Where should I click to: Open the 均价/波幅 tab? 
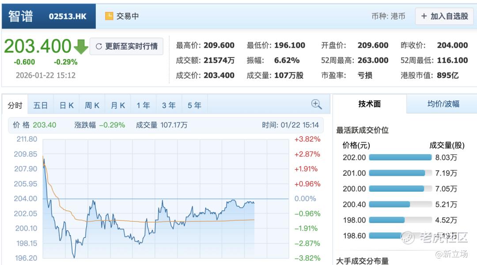(x=443, y=104)
